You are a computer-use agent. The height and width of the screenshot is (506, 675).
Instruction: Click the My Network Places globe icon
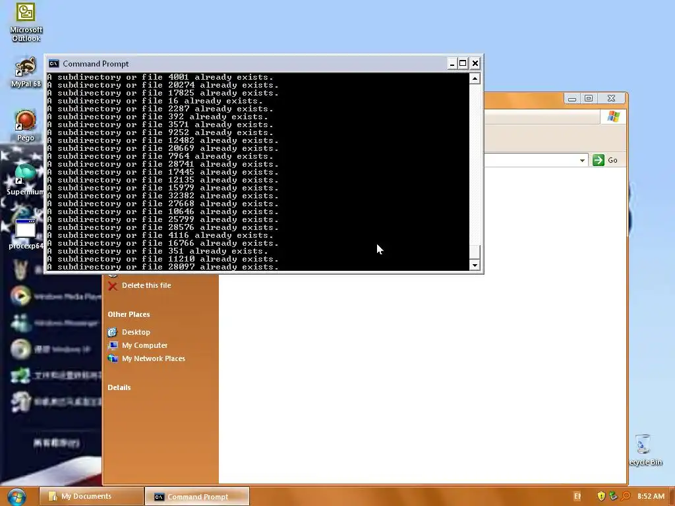[x=112, y=358]
